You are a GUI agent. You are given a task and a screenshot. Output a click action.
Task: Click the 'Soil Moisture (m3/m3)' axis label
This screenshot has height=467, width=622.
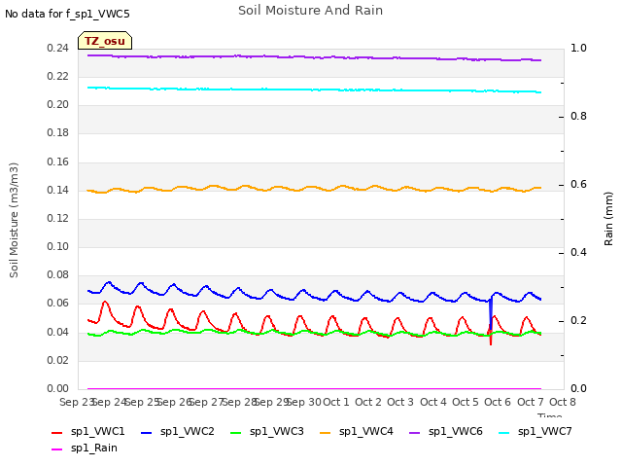[14, 220]
